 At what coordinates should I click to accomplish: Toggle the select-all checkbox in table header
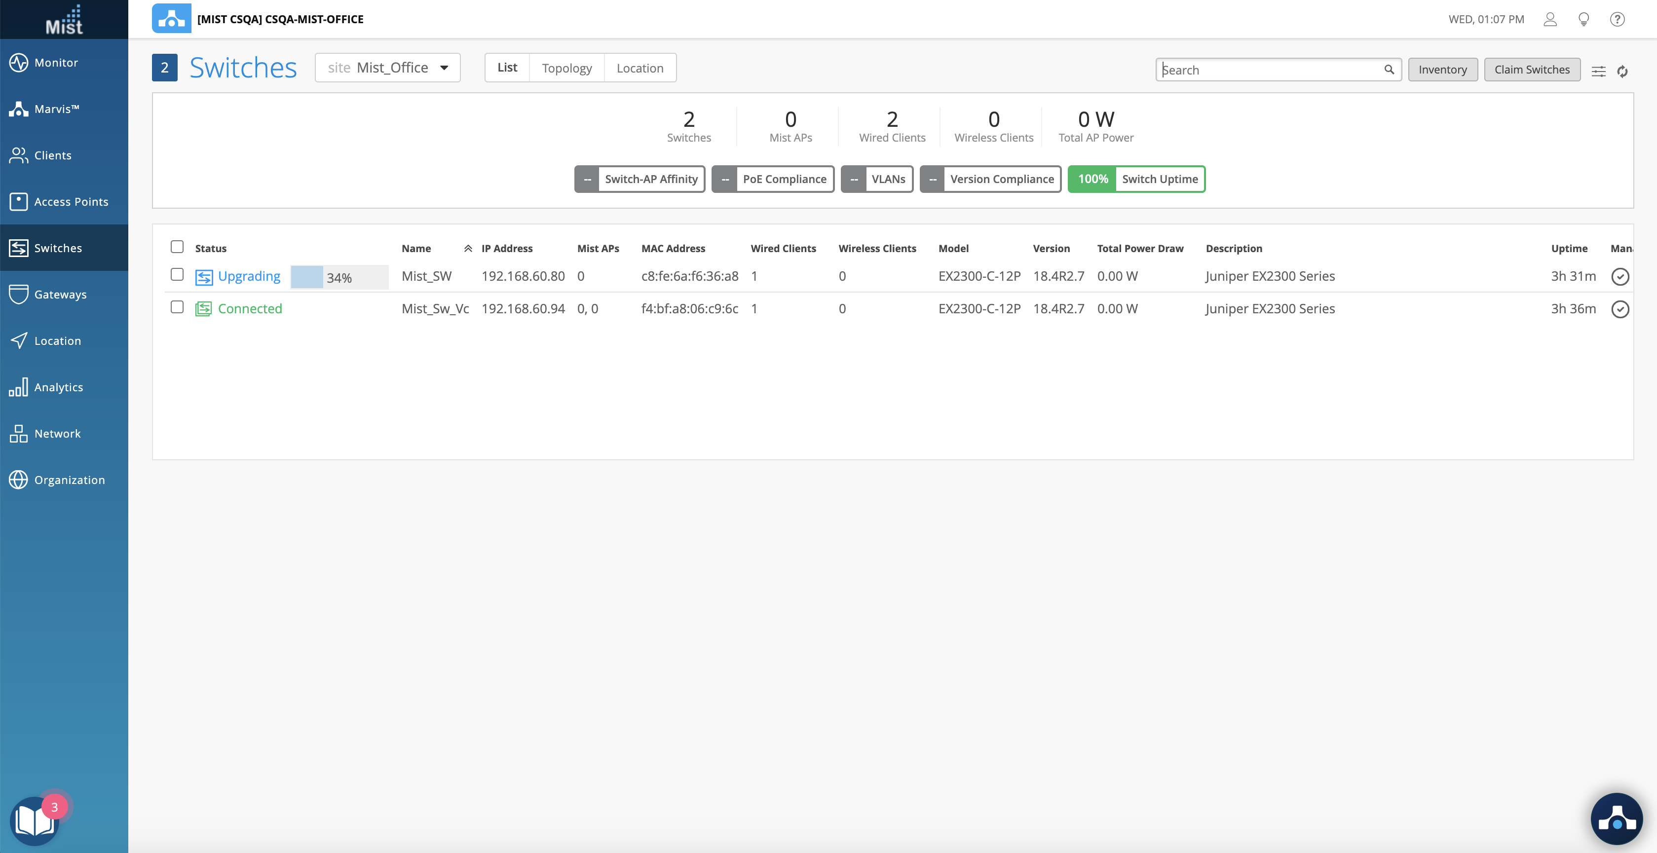[x=177, y=247]
